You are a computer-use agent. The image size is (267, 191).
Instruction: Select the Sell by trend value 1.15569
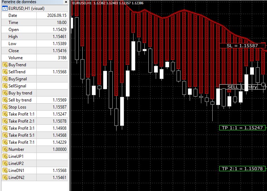(x=60, y=100)
